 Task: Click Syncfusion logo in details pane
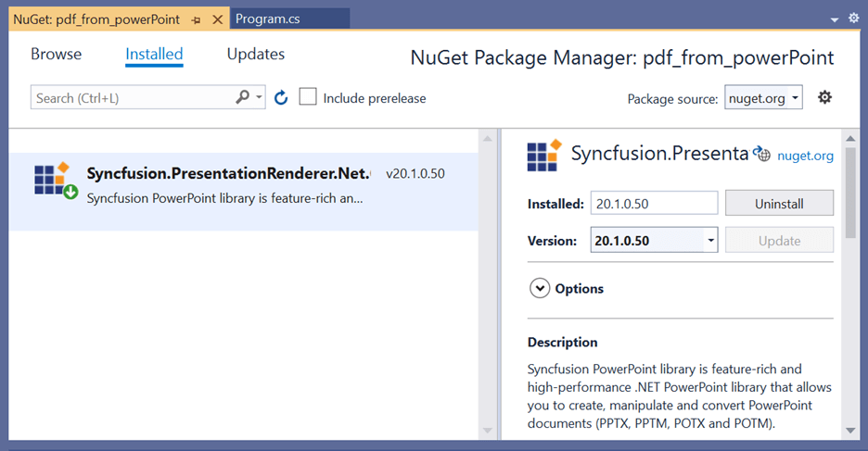(x=543, y=156)
